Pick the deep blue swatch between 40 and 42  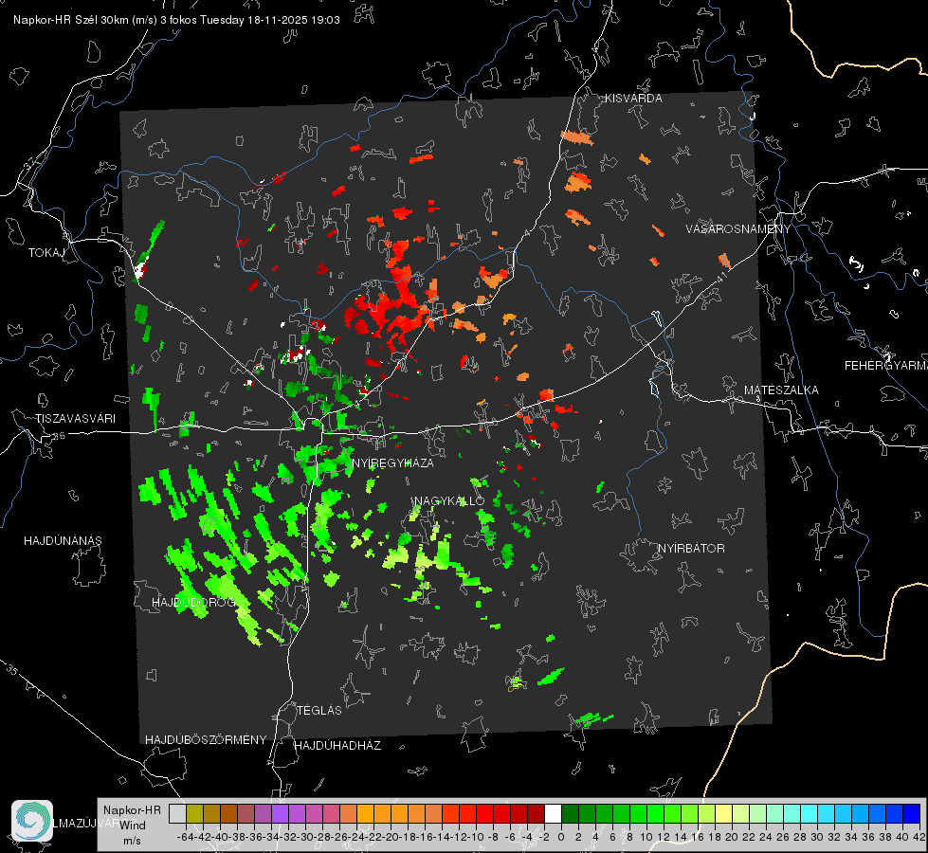coord(912,814)
